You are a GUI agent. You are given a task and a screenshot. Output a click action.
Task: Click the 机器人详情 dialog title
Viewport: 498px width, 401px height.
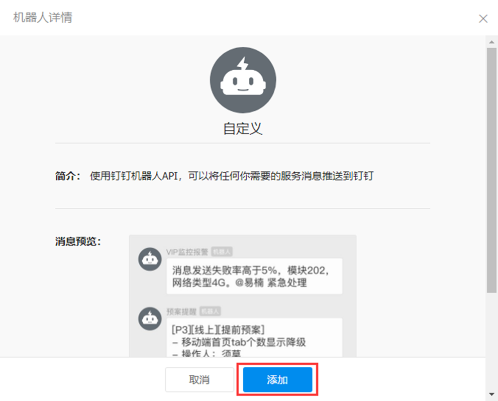43,18
